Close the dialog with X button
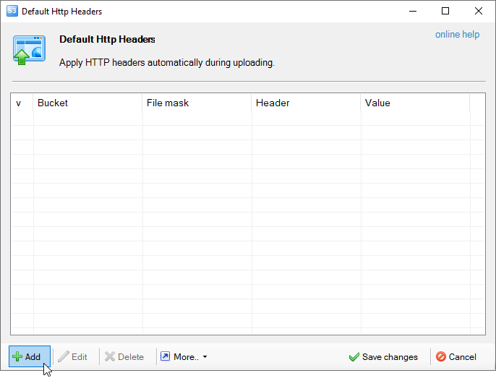Screen dimensions: 496x386 (479, 11)
